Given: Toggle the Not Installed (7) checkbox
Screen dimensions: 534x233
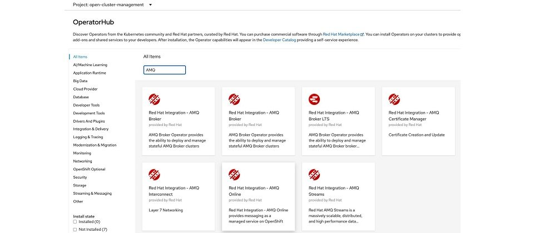Looking at the screenshot, I should coord(75,230).
